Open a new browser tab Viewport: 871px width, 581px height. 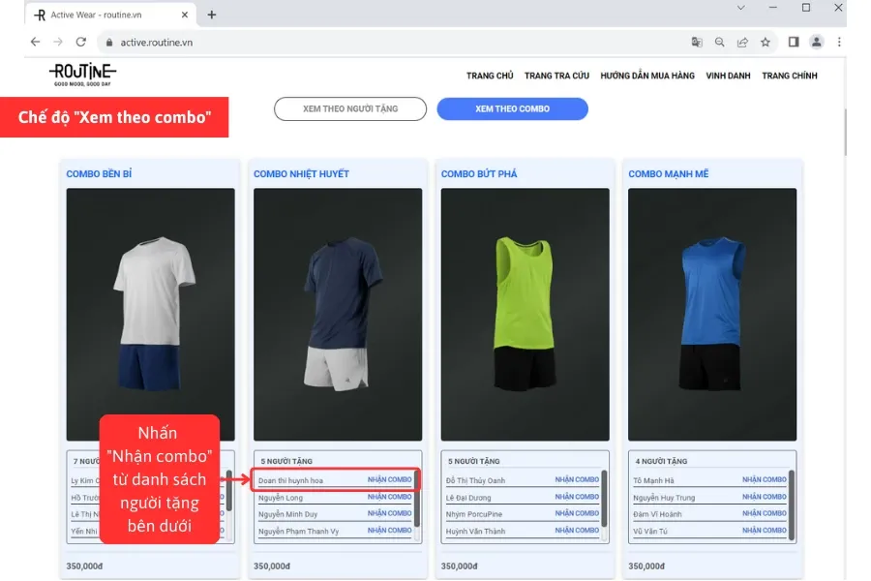click(x=212, y=15)
